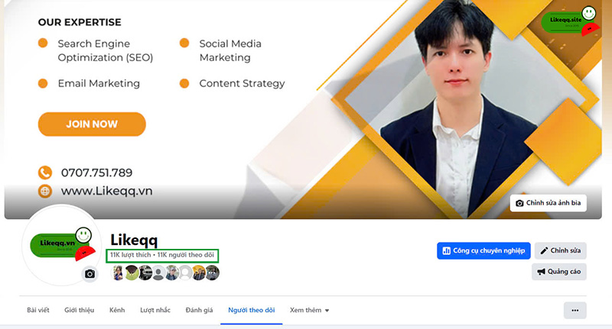Expand the Xem thêm dropdown
The height and width of the screenshot is (329, 612).
[x=310, y=311]
